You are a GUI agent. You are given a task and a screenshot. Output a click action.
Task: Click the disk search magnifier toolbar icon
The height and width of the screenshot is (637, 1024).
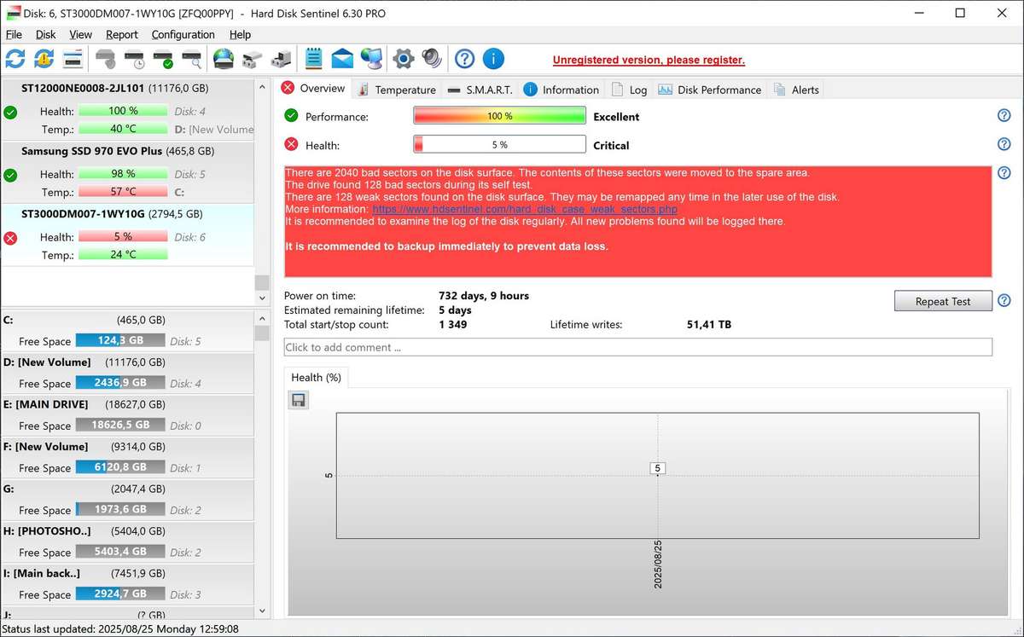(x=194, y=58)
